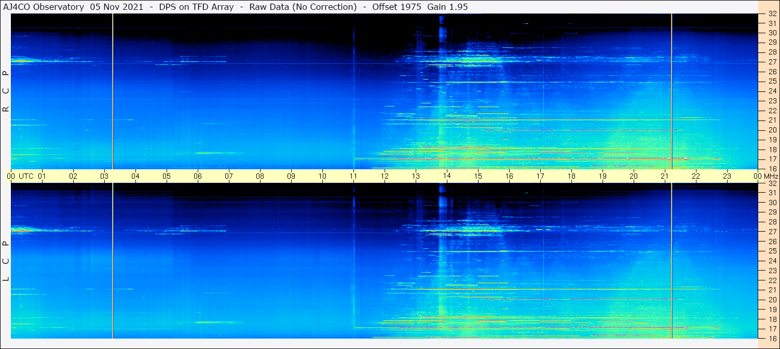Click the 12 hour tick label
The height and width of the screenshot is (349, 780).
click(x=385, y=176)
